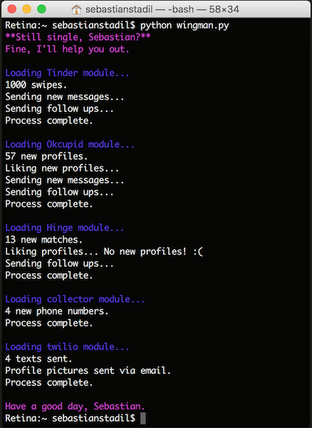
Task: Click the 'Have a good day, Sebastian.' line
Action: [75, 407]
